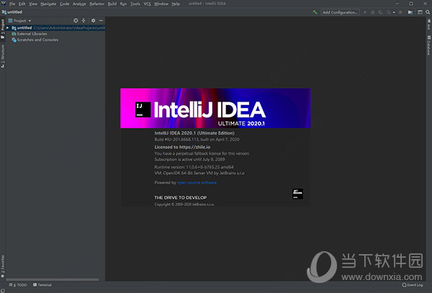Viewport: 432px width, 293px height.
Task: Open the Database tool window tab
Action: (x=429, y=45)
